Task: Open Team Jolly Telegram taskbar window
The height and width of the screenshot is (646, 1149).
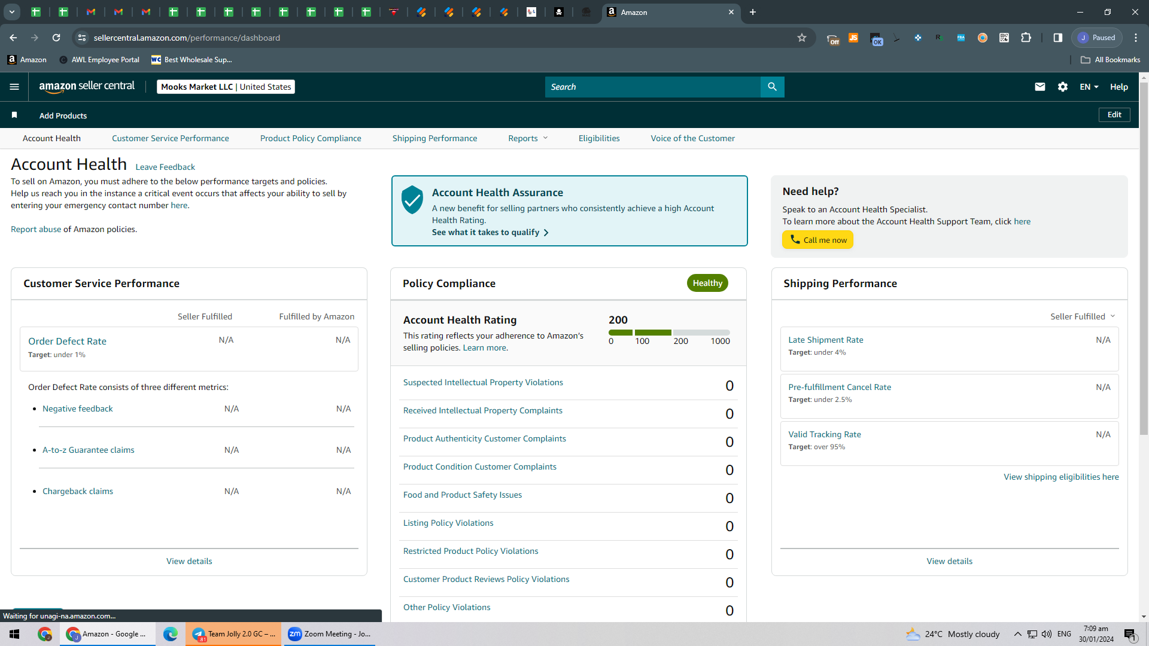Action: tap(233, 634)
